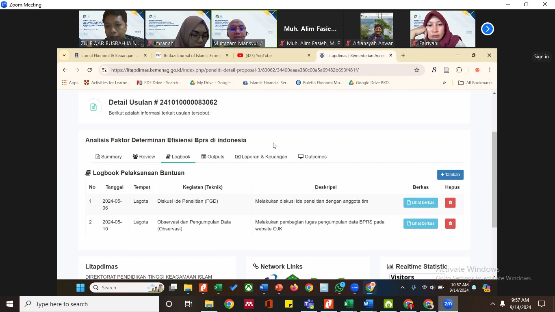Viewport: 555px width, 312px height.
Task: Show next participants in Zoom gallery strip
Action: point(487,29)
